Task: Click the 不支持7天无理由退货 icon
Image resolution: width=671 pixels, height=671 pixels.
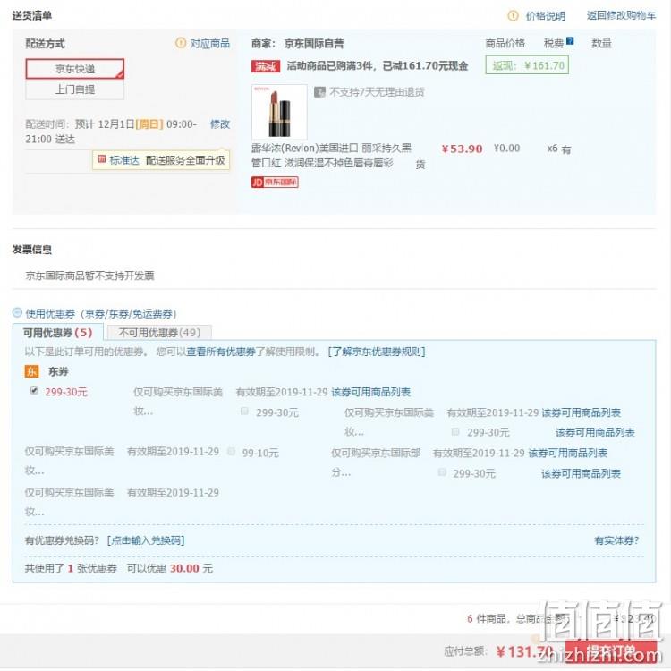Action: (x=319, y=92)
